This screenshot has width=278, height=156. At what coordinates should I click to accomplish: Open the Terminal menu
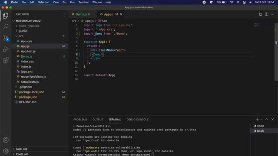[83, 2]
